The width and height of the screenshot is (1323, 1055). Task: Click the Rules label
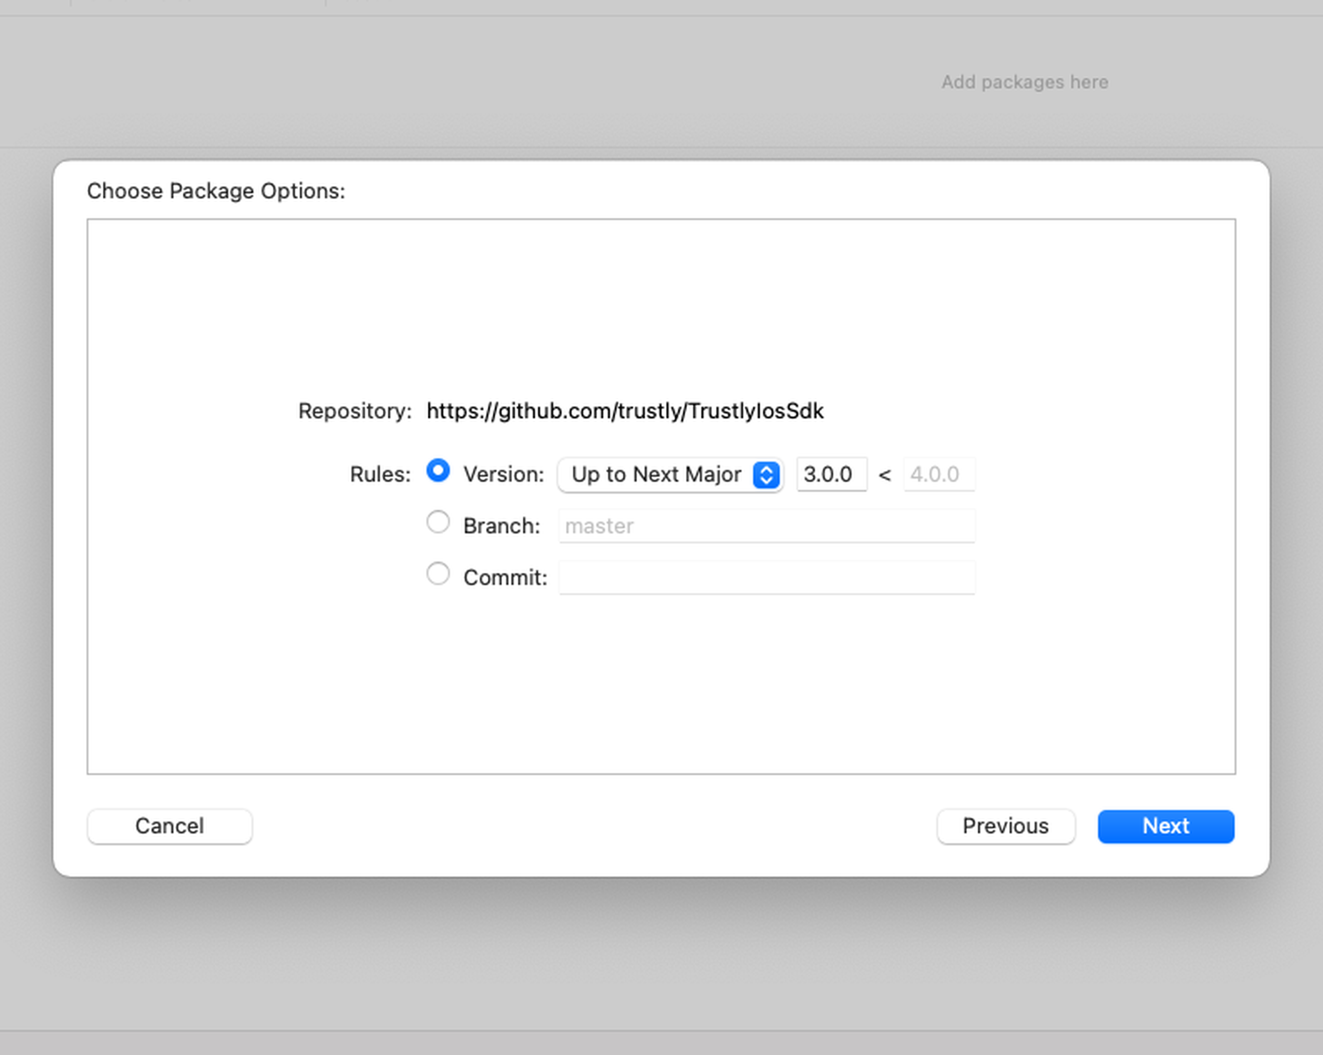pos(380,474)
